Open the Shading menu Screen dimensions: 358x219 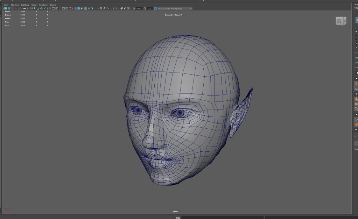15,5
